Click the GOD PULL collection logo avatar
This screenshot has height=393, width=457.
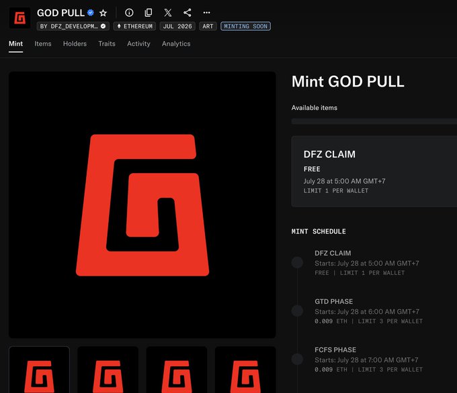pos(19,18)
